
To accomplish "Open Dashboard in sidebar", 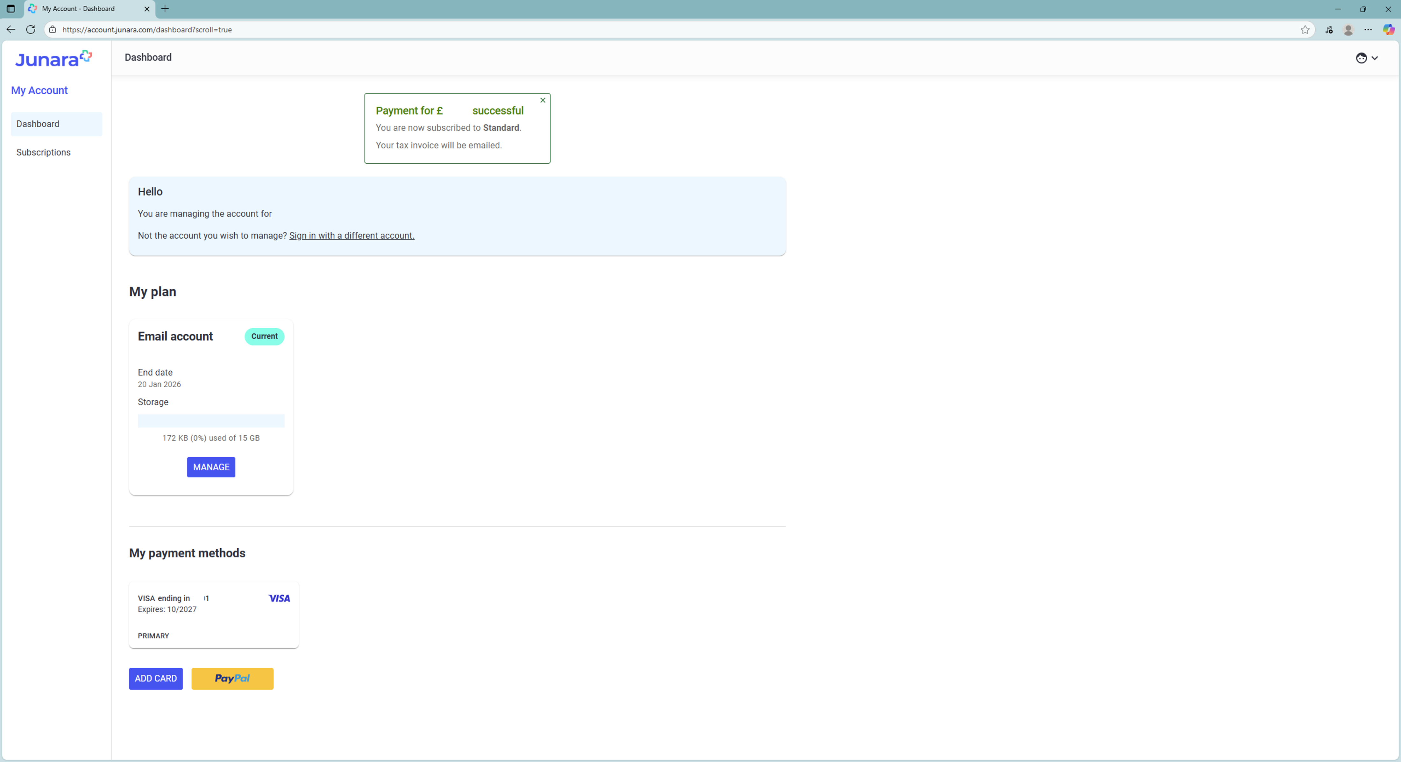I will coord(57,124).
